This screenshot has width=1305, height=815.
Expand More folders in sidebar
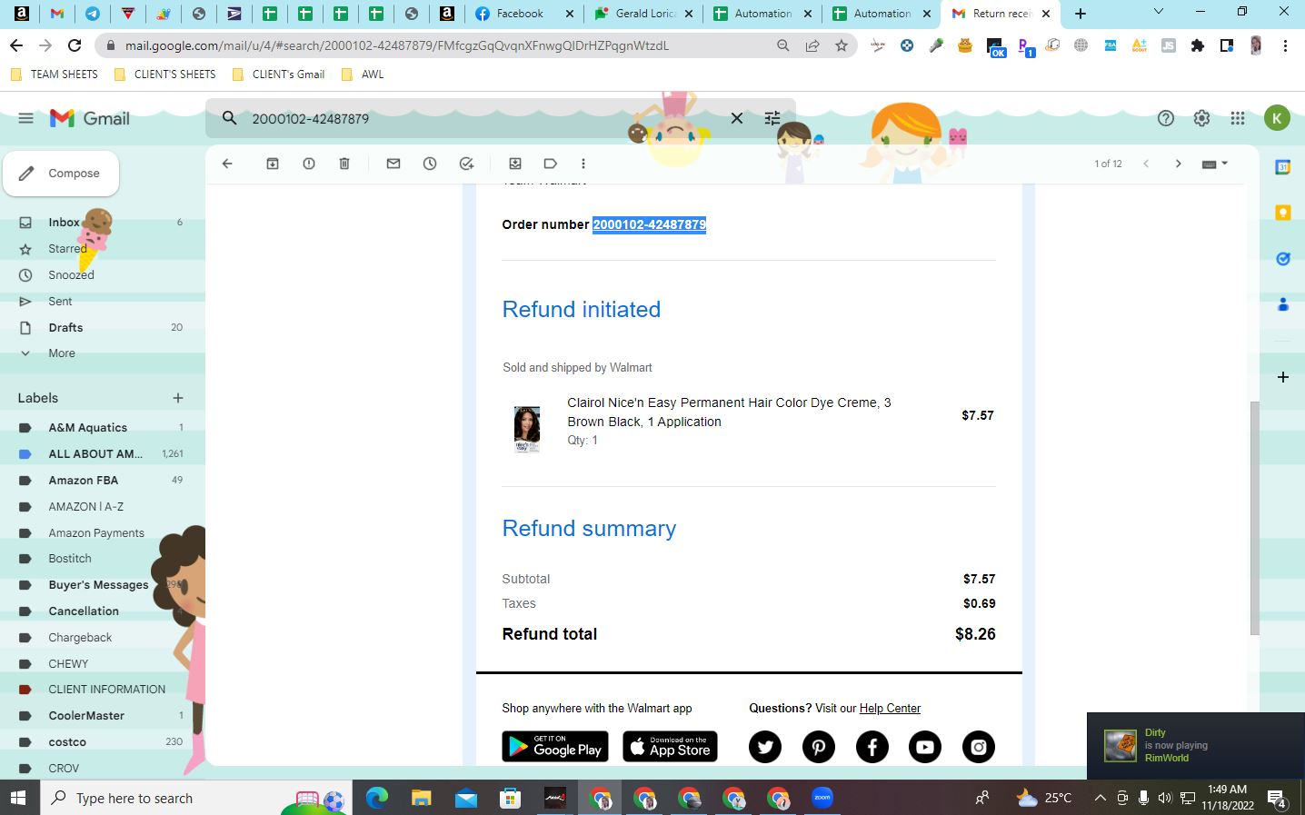click(x=62, y=353)
